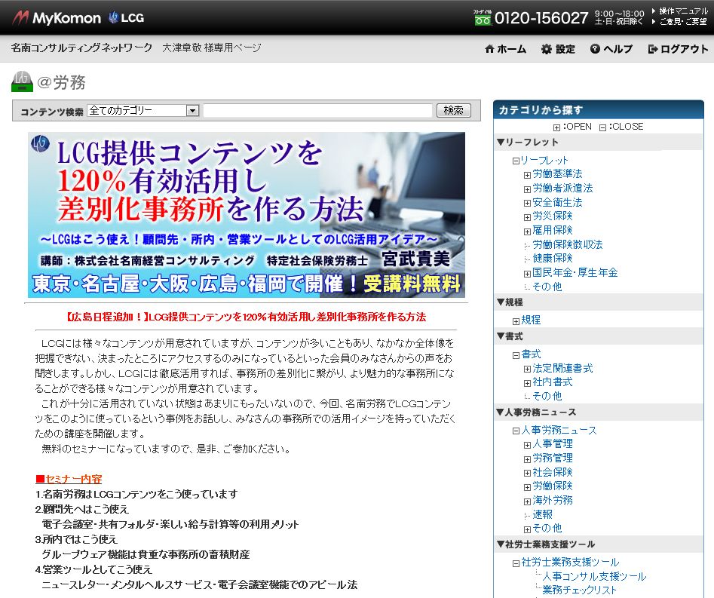Click the 検索 search button
Screen dimensions: 714x598
click(x=454, y=111)
